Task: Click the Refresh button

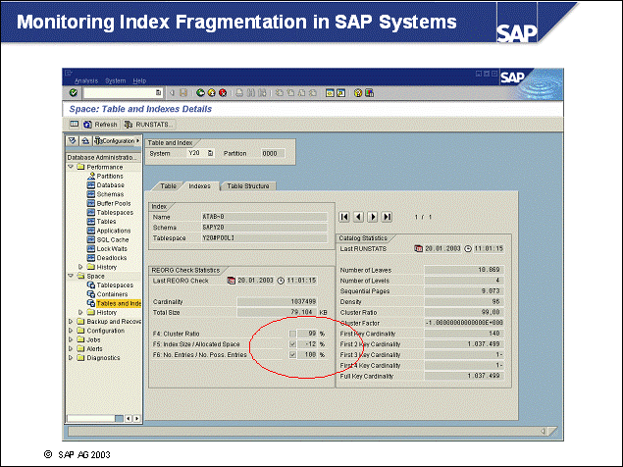Action: coord(100,125)
